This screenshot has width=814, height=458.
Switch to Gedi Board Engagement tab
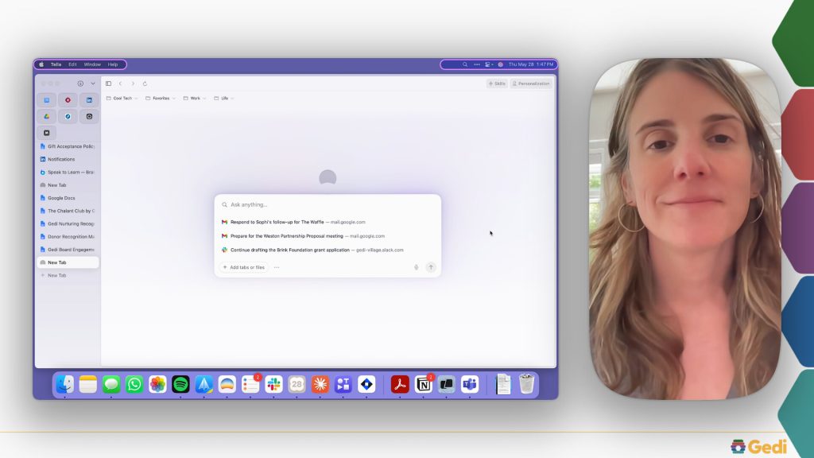pos(68,250)
